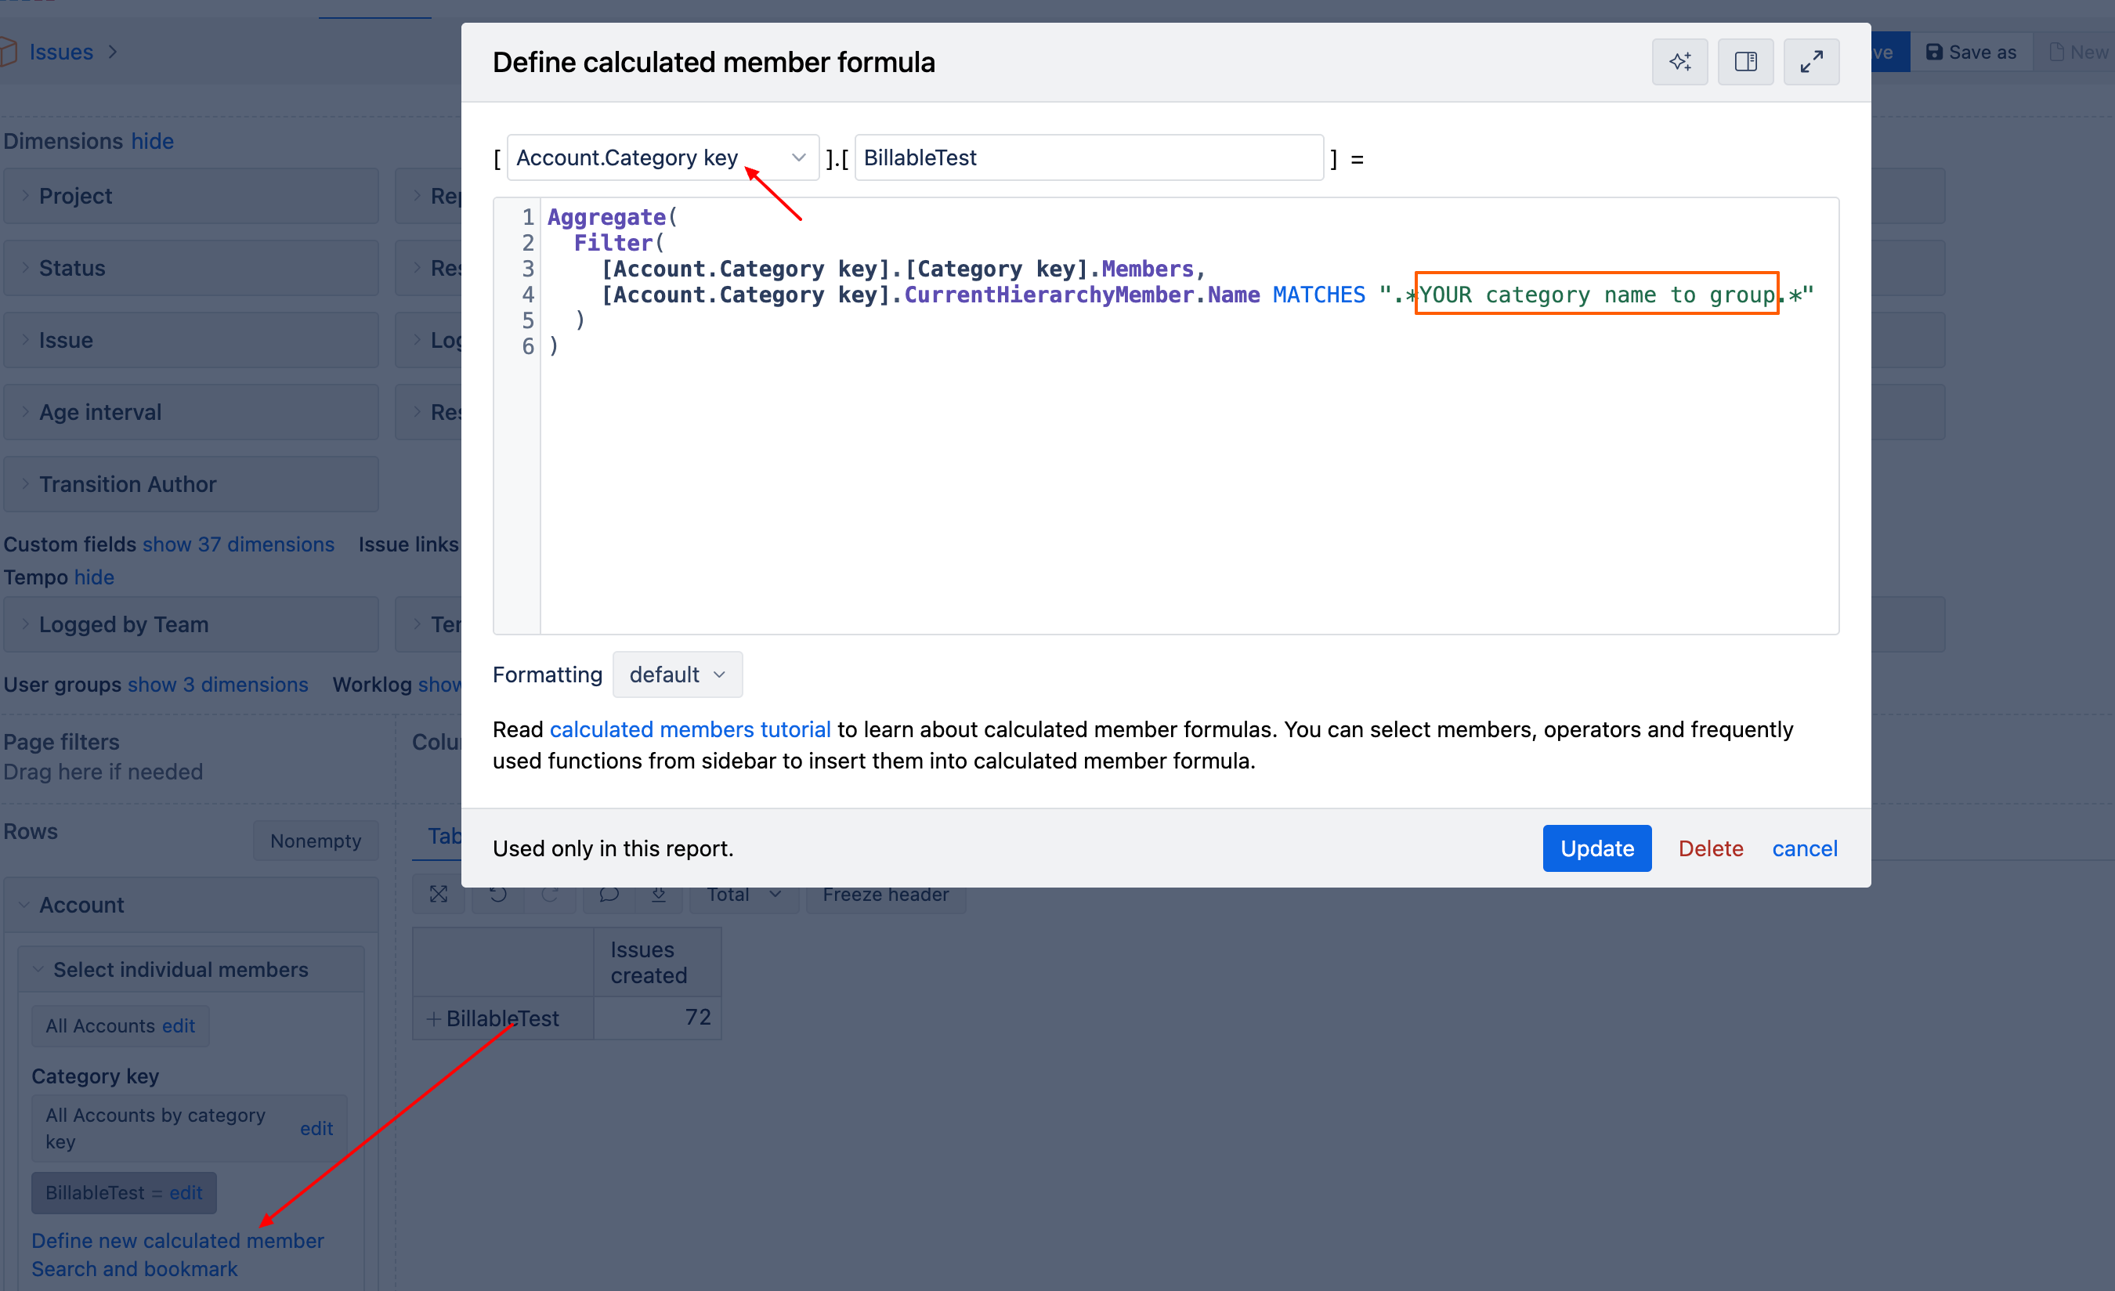Viewport: 2115px width, 1291px height.
Task: Expand the Logged by Team dimension
Action: coord(25,624)
